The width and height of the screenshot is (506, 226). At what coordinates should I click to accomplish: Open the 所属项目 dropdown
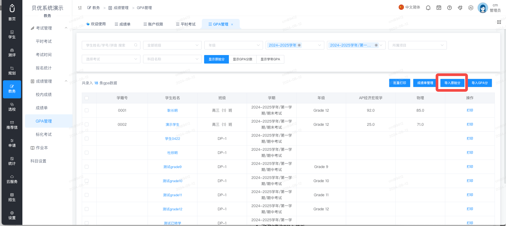(x=418, y=45)
